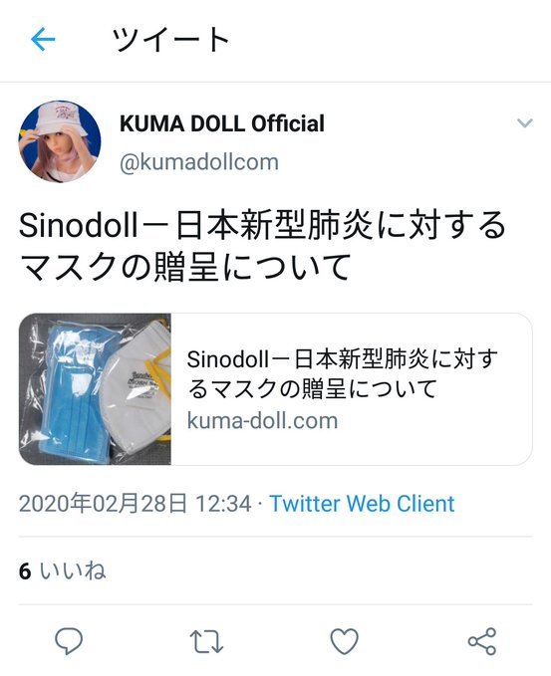Open the 2020年02月28日 12:34 timestamp
The width and height of the screenshot is (551, 676).
click(x=136, y=504)
